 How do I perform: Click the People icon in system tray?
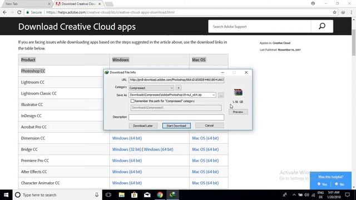(x=284, y=195)
